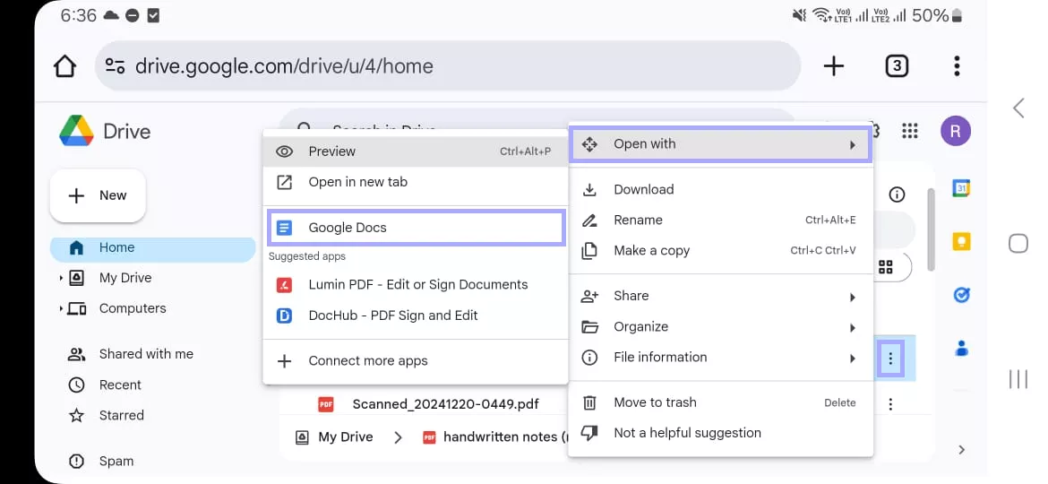Screen dimensions: 1048x484
Task: Click the info details icon
Action: (897, 194)
